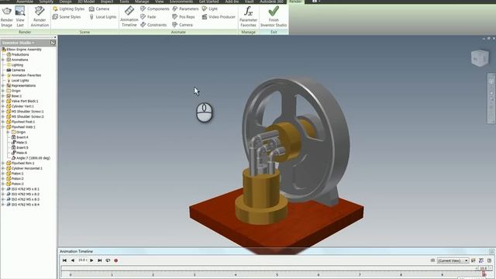Viewport: 496px width, 279px height.
Task: Open Parameter Favorites
Action: [248, 16]
